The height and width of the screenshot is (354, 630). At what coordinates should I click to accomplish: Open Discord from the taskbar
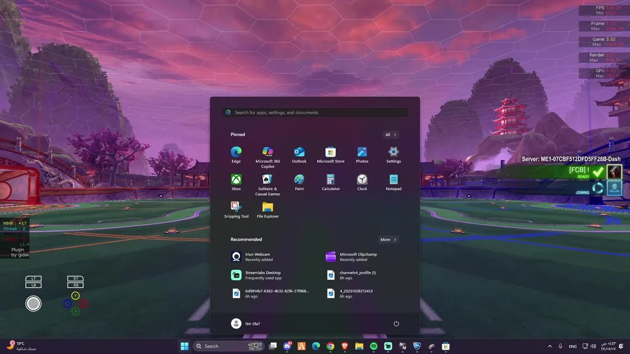pos(287,346)
